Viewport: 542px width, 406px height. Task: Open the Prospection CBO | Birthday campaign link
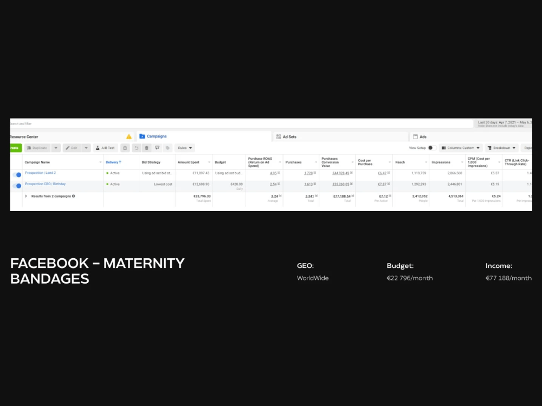click(46, 184)
